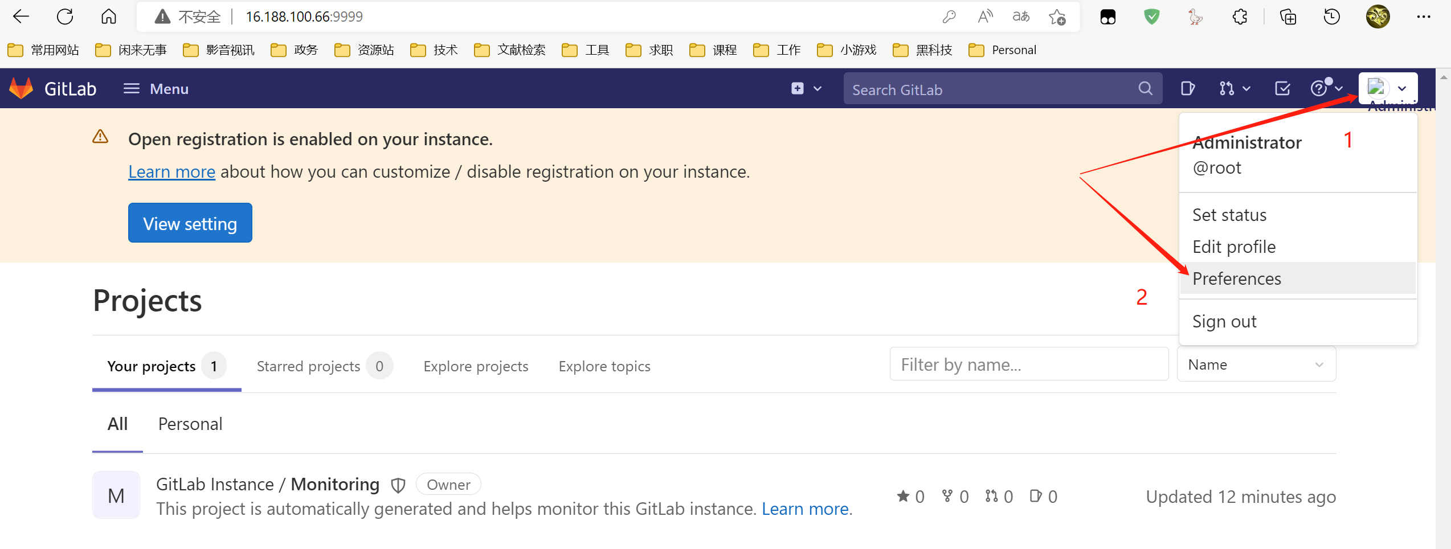Click the project issues count
This screenshot has width=1451, height=549.
pos(1044,497)
